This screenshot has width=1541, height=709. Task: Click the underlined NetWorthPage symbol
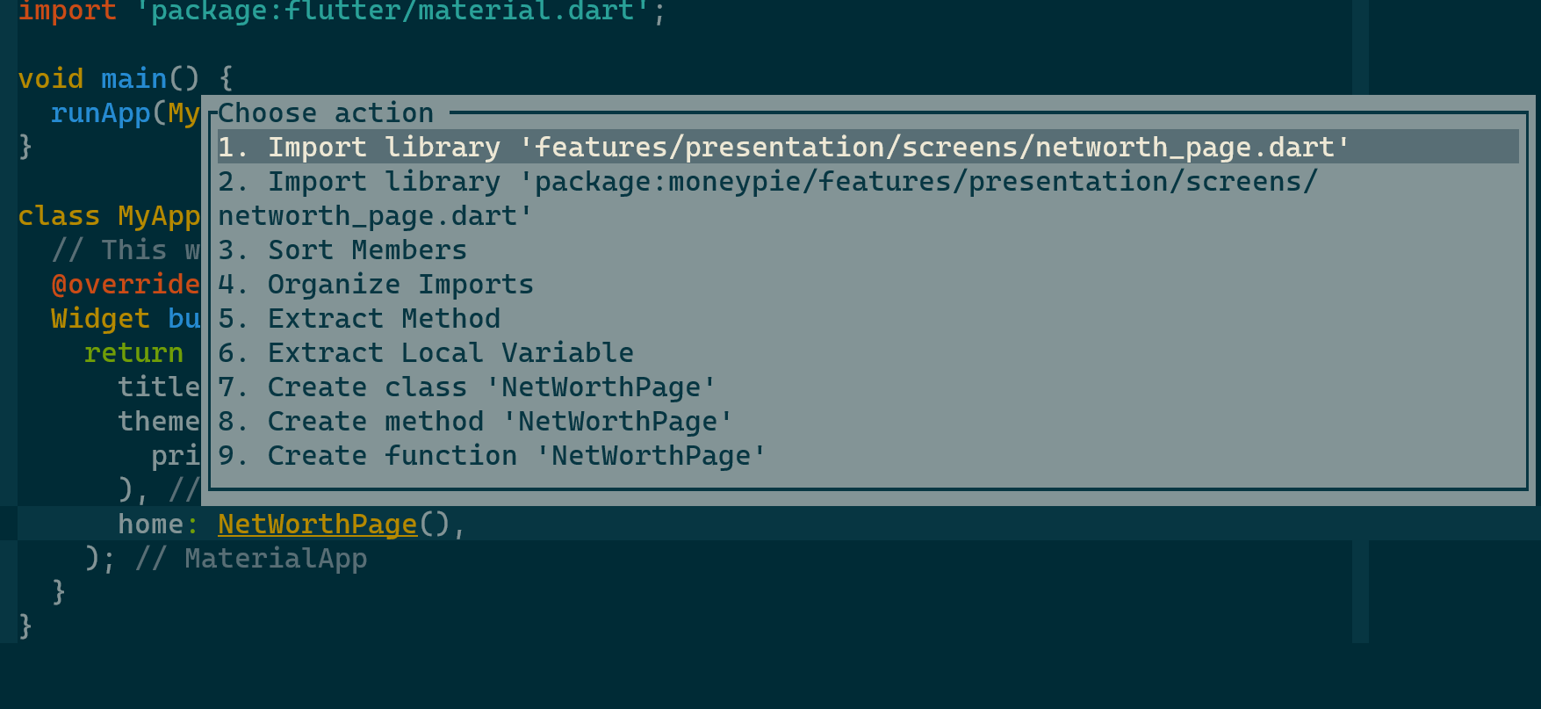tap(317, 523)
